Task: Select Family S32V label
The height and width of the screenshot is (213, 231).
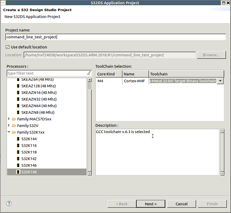Action: [x=28, y=126]
